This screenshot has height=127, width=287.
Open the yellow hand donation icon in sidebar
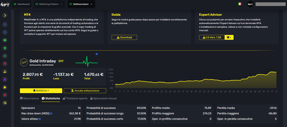click(x=5, y=72)
